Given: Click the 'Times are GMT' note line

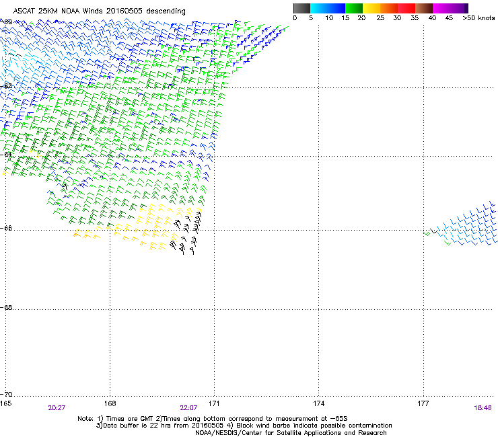Looking at the screenshot, I should [213, 419].
